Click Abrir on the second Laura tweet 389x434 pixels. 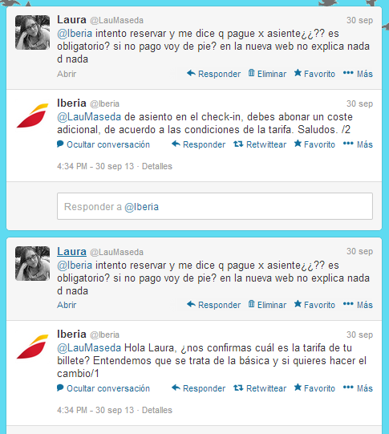pos(67,305)
